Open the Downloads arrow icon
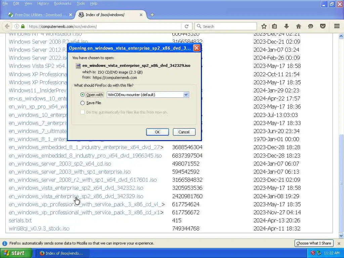 click(x=287, y=26)
